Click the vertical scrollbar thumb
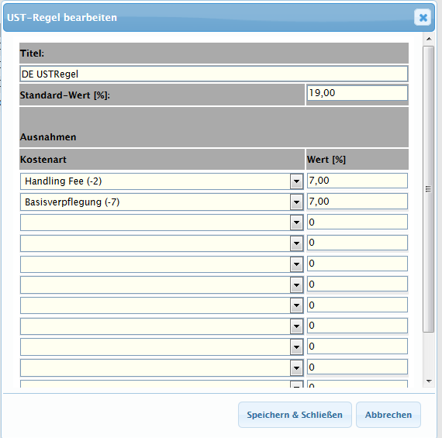Screen dimensions: 442x438 [429, 189]
